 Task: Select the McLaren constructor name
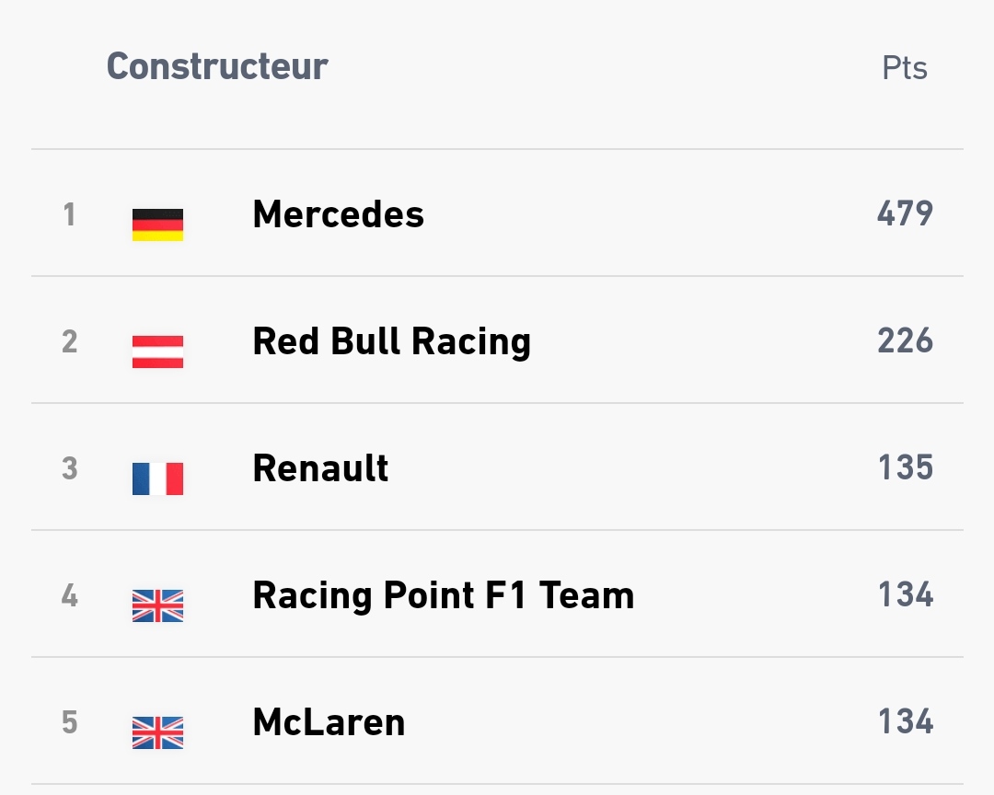click(x=329, y=721)
